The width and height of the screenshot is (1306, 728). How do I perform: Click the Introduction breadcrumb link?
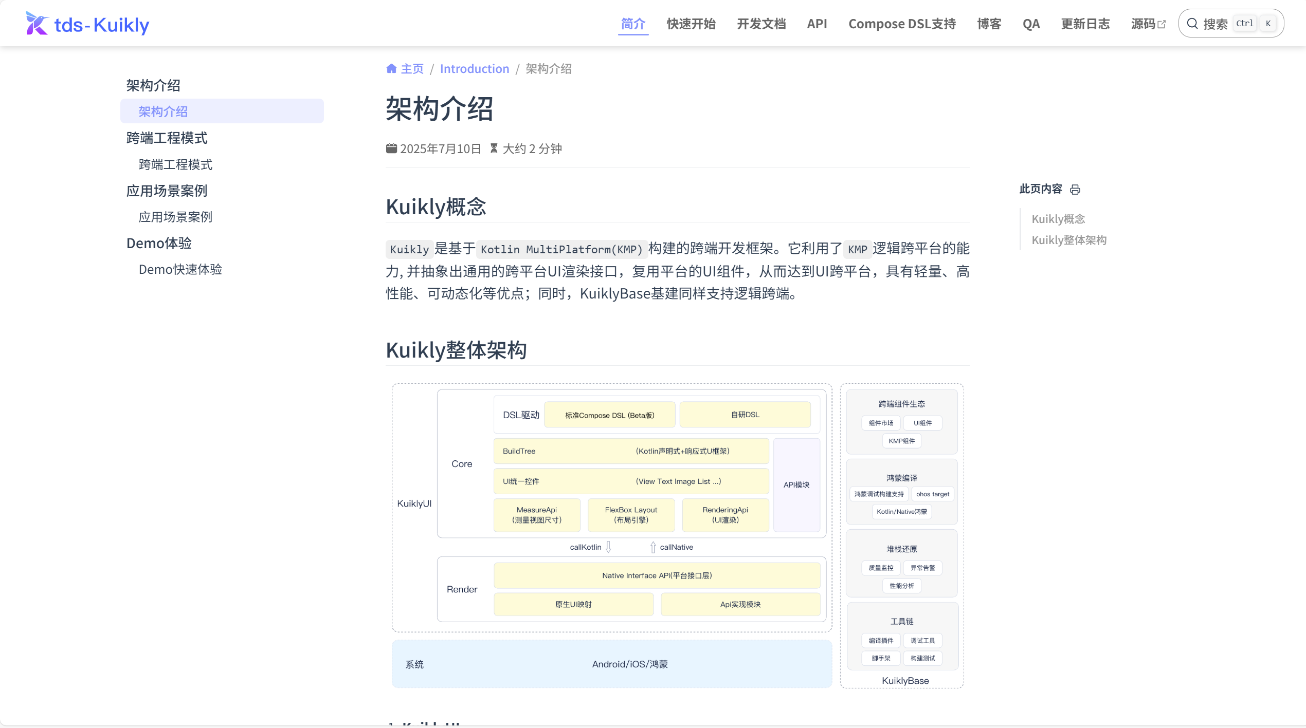(x=474, y=68)
